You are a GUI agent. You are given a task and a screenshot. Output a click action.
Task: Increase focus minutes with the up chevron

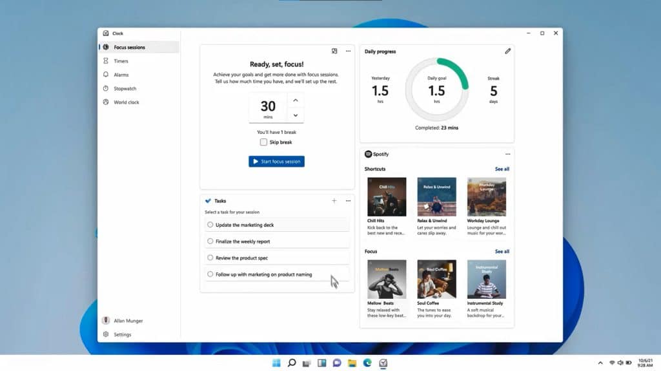pyautogui.click(x=295, y=100)
